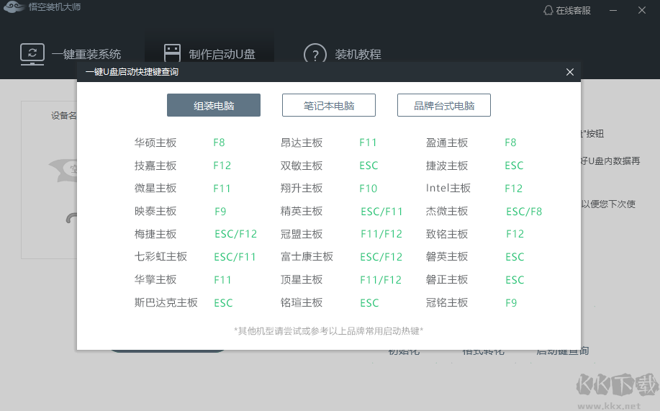Click the F8 key for 盈通主板
The image size is (660, 411).
coord(510,143)
